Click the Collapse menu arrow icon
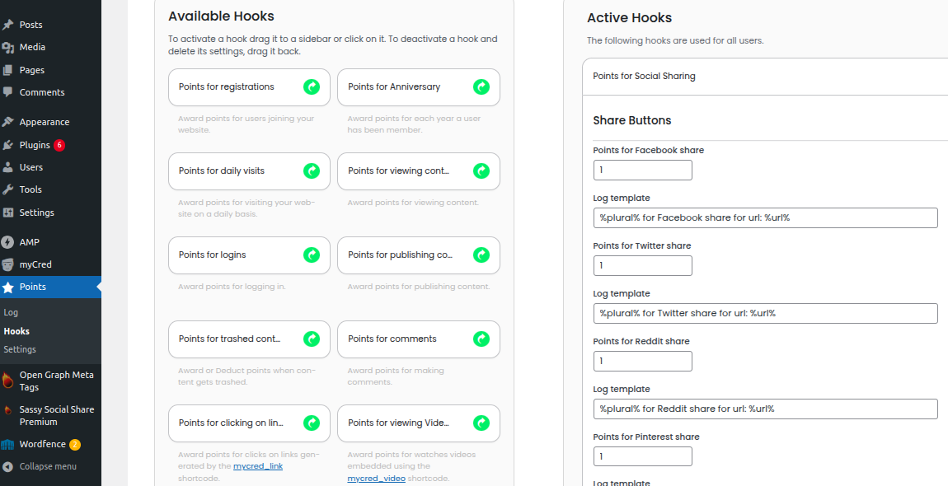 pos(8,467)
